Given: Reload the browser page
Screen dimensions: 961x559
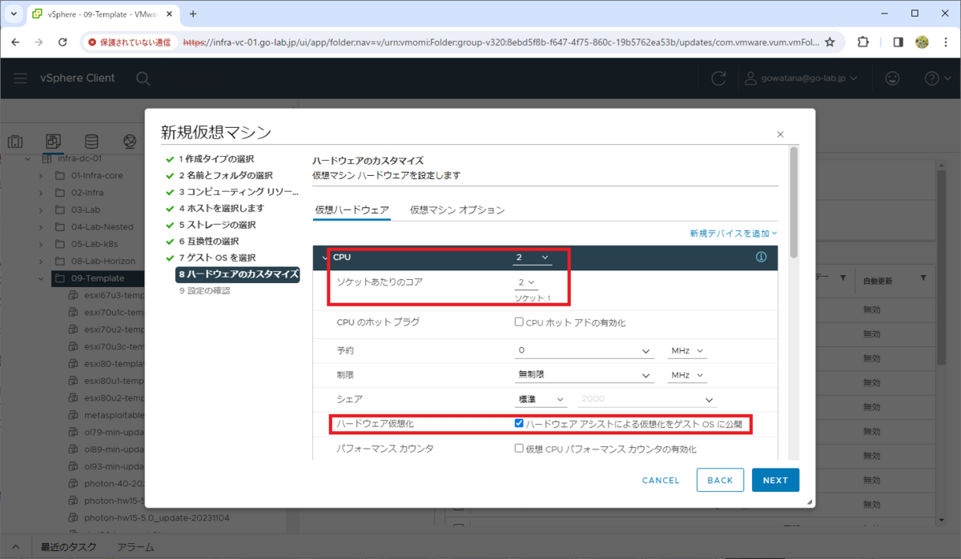Looking at the screenshot, I should (x=64, y=42).
